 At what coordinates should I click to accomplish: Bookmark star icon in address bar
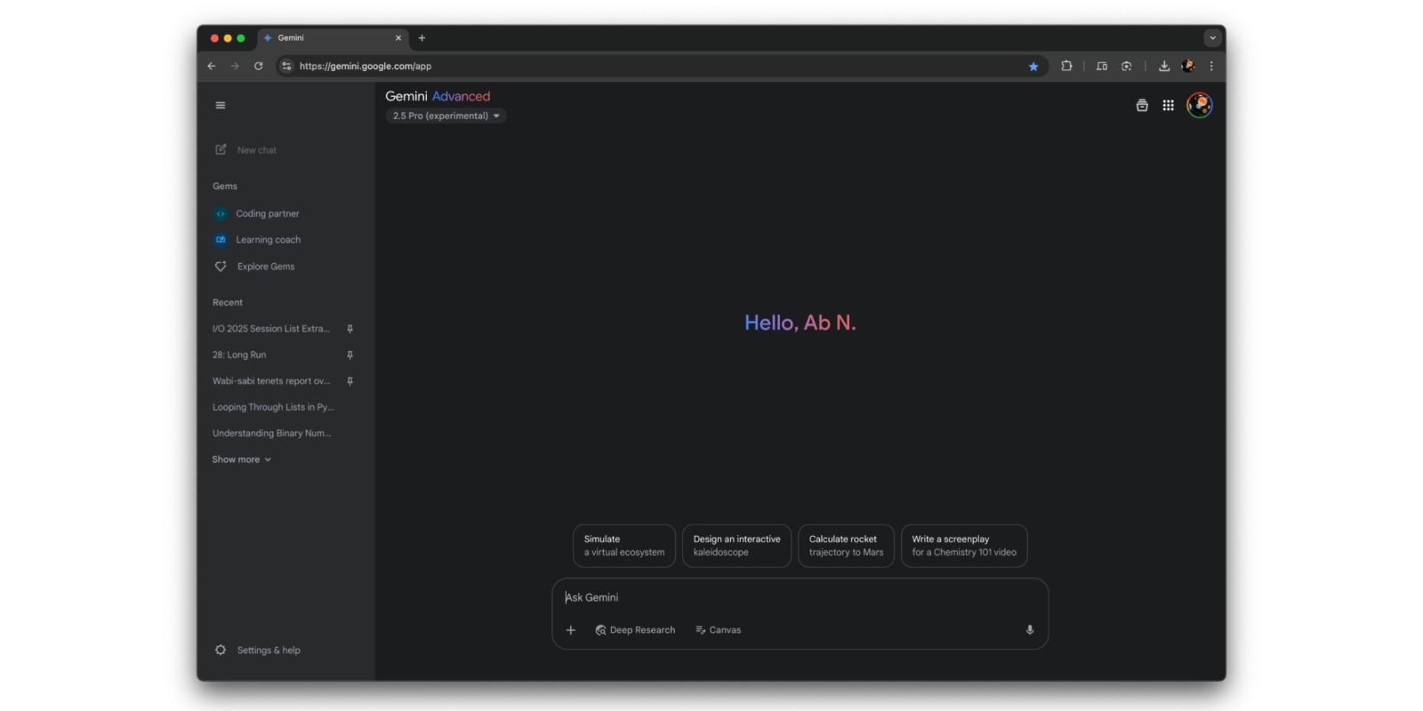[x=1033, y=67]
